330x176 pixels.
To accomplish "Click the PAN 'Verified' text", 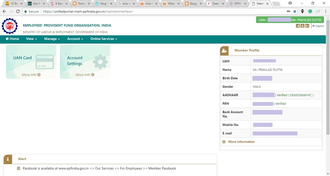I will click(x=280, y=103).
